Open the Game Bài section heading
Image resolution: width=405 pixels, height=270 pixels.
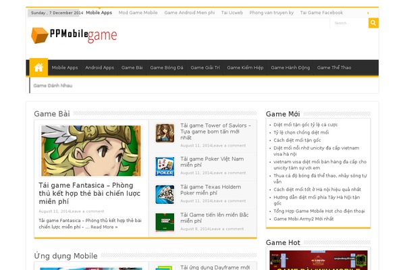(52, 114)
